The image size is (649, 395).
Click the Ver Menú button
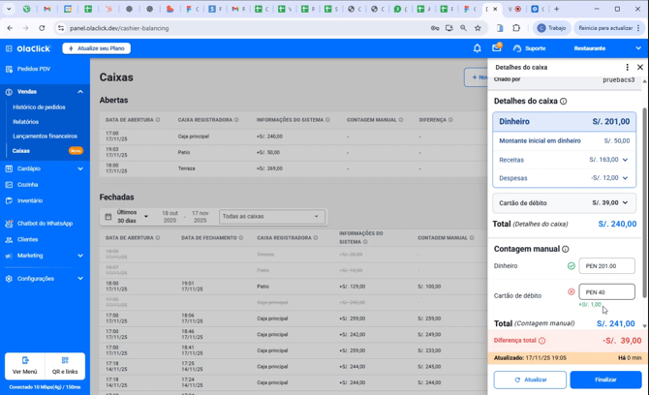click(x=25, y=366)
